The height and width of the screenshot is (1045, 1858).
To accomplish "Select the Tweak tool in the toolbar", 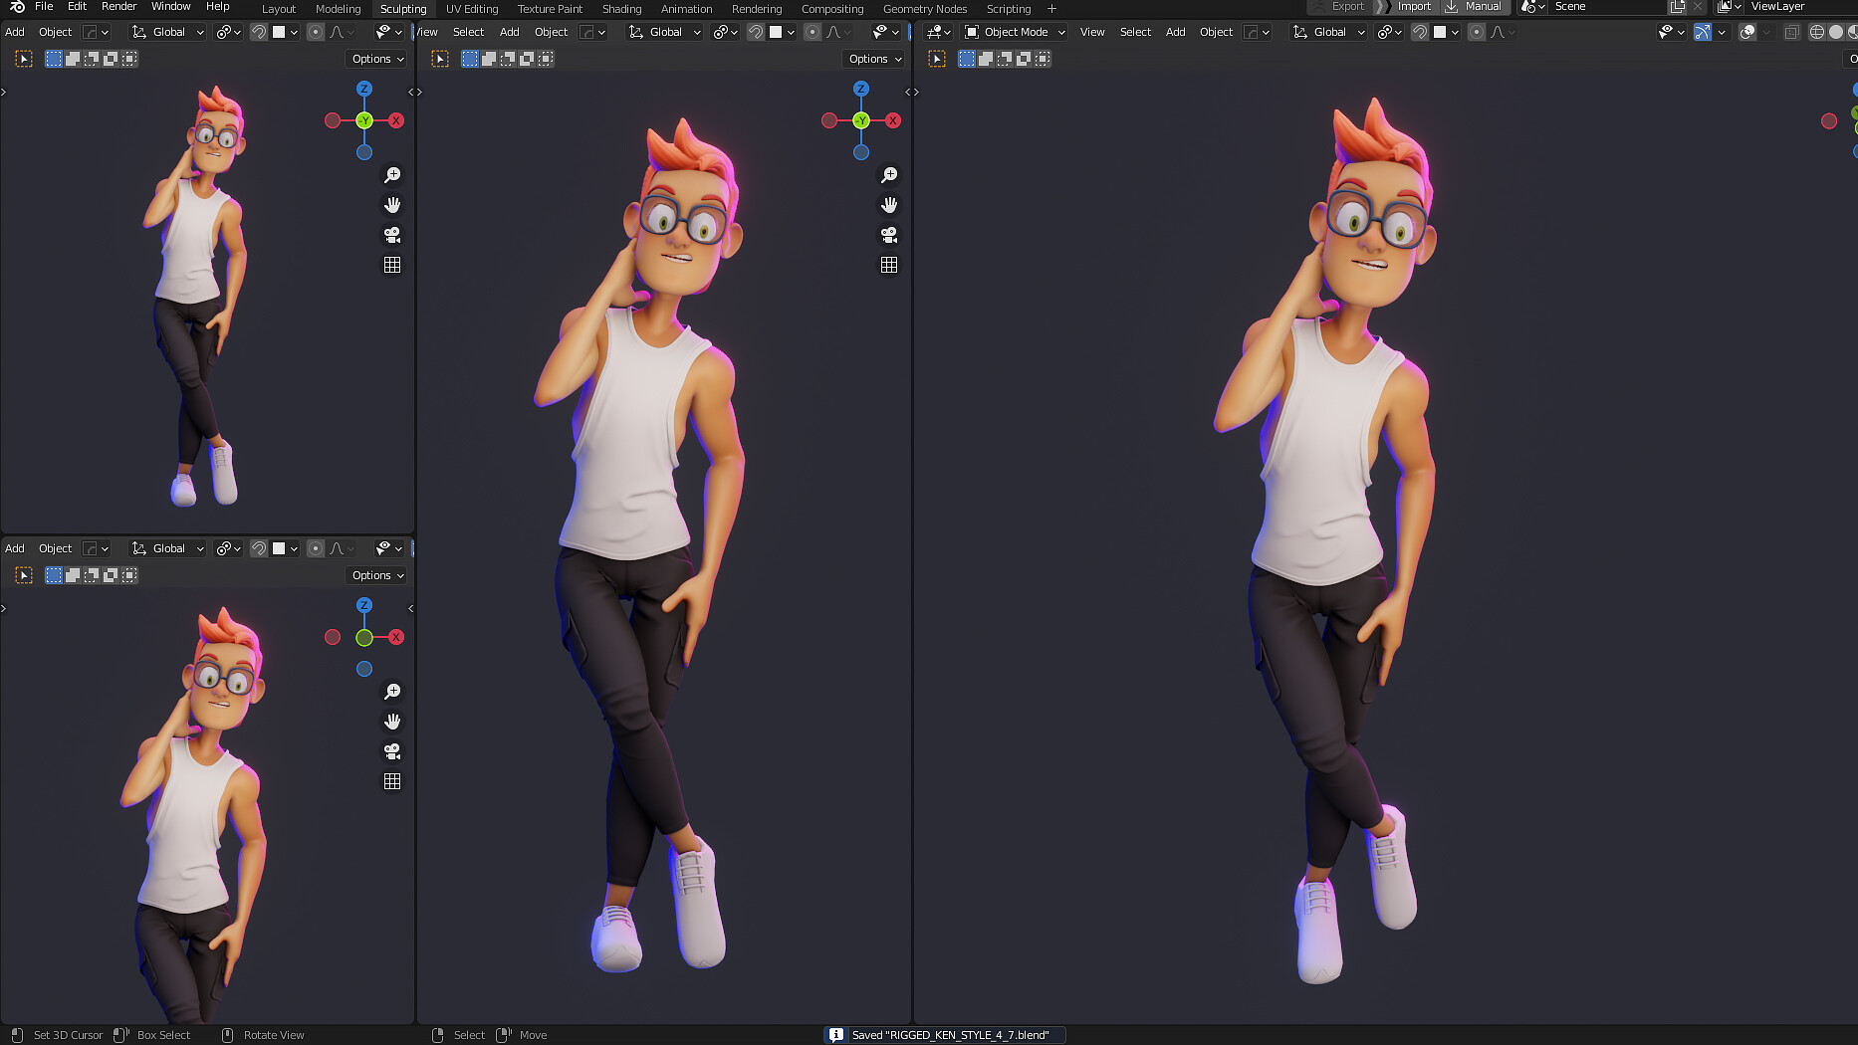I will [x=23, y=58].
